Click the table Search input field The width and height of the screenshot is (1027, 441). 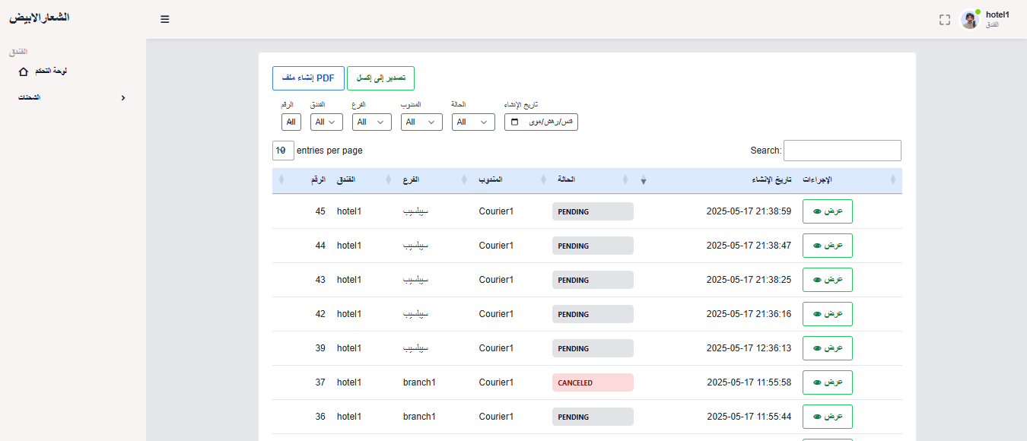tap(842, 151)
